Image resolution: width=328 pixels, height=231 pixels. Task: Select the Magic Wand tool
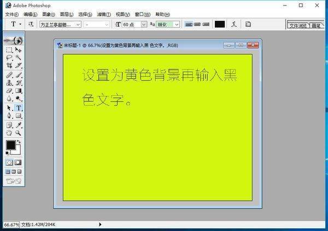point(19,58)
